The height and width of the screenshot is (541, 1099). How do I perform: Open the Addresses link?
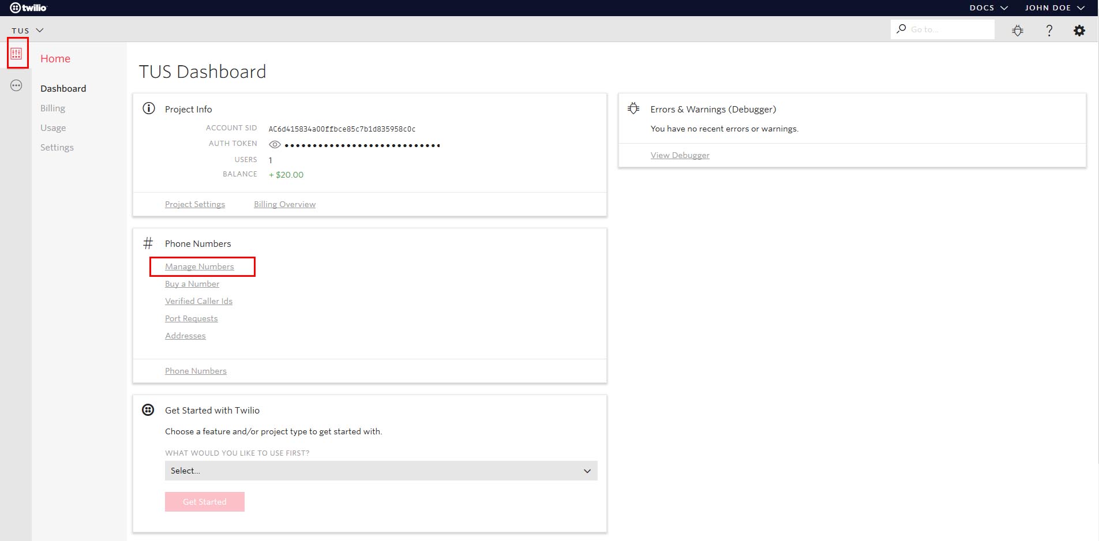click(x=185, y=336)
